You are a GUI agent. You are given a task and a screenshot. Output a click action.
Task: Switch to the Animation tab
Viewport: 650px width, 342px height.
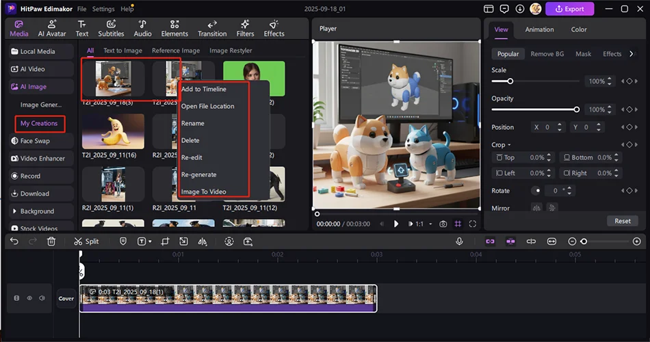pos(539,29)
